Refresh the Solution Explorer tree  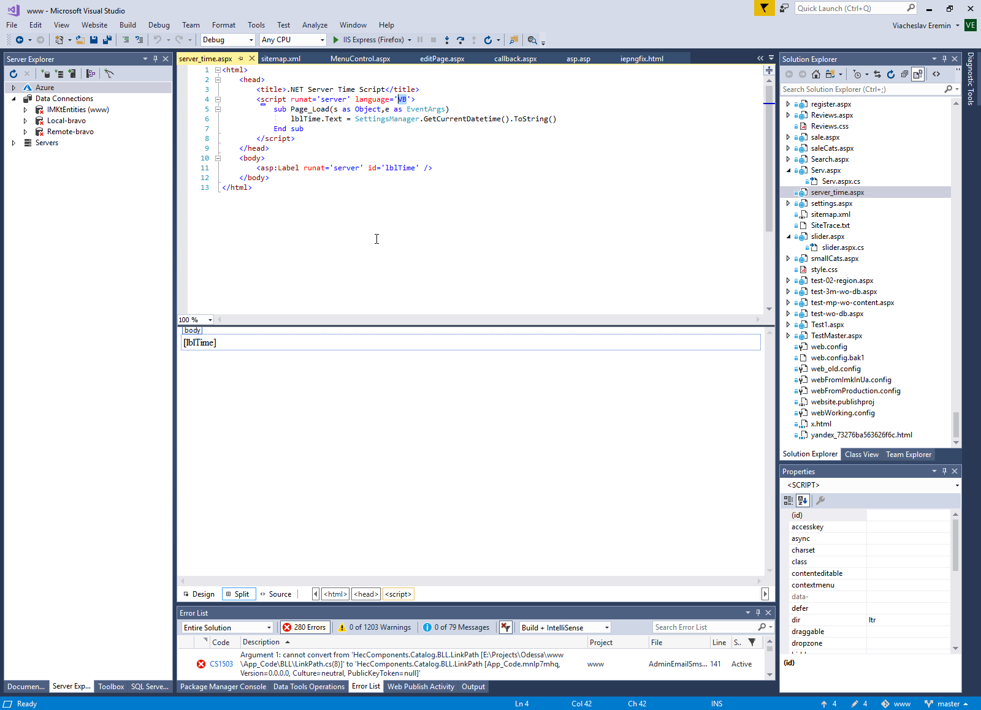coord(890,74)
